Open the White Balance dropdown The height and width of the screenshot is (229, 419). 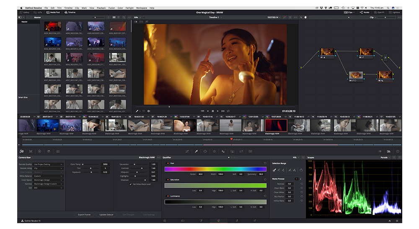point(48,176)
